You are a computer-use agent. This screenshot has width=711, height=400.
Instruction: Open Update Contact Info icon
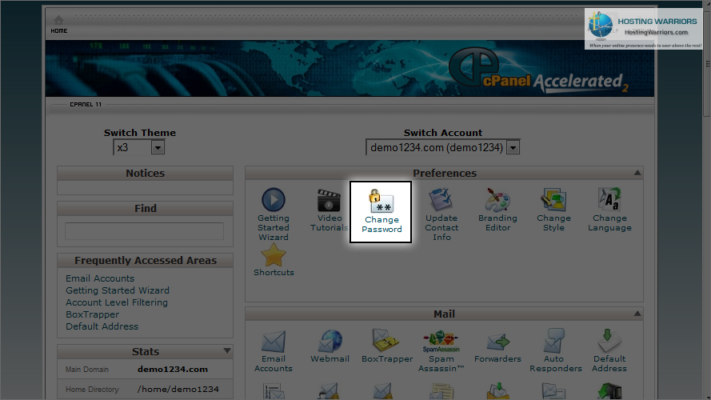click(x=441, y=199)
